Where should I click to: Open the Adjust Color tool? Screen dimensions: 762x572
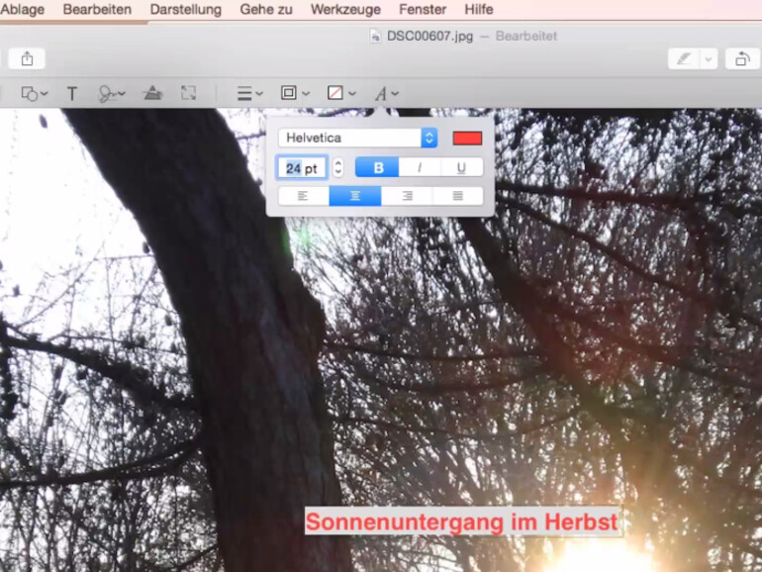(x=152, y=93)
